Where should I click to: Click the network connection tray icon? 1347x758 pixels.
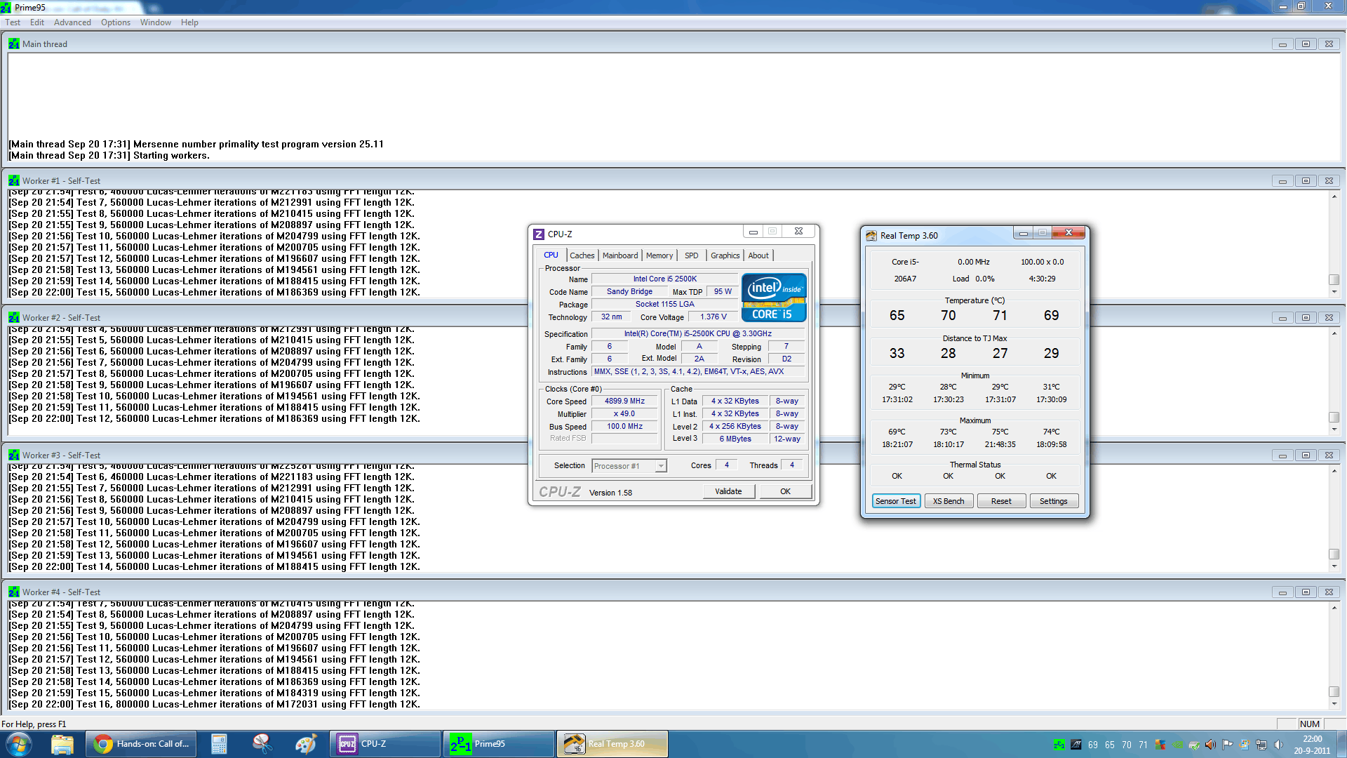click(x=1261, y=745)
